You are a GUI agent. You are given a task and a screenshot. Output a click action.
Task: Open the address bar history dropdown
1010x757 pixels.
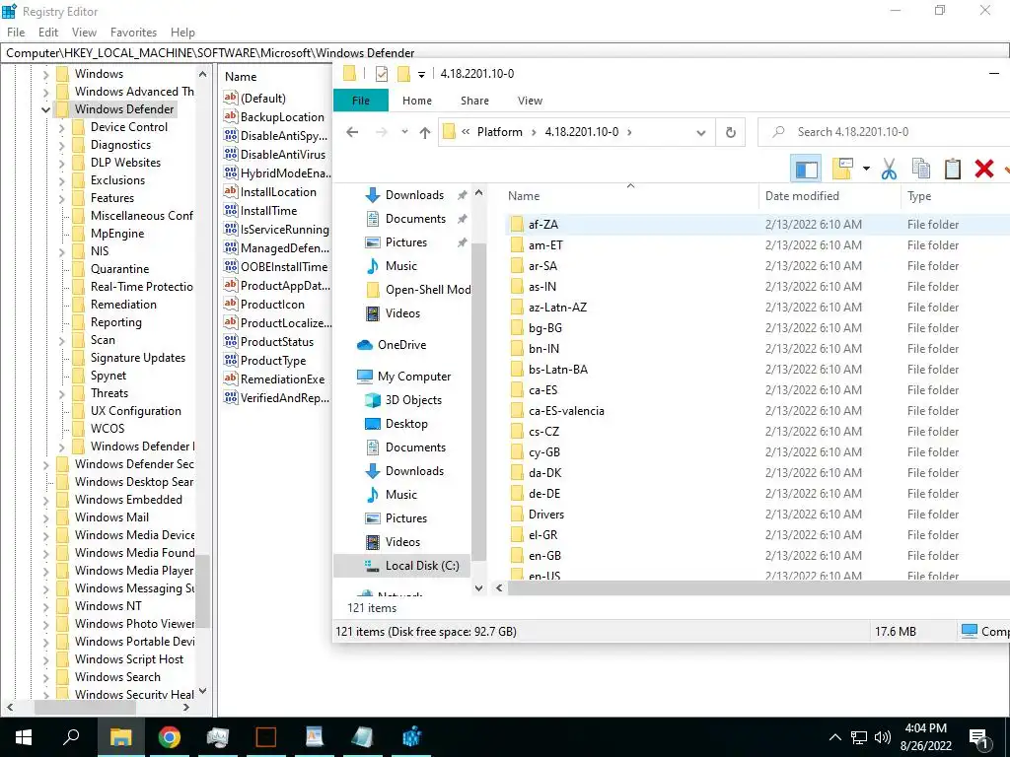pos(701,133)
